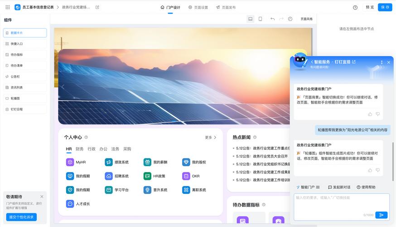Click the undo arrow icon
Screen dimensions: 396x227
tap(272, 19)
